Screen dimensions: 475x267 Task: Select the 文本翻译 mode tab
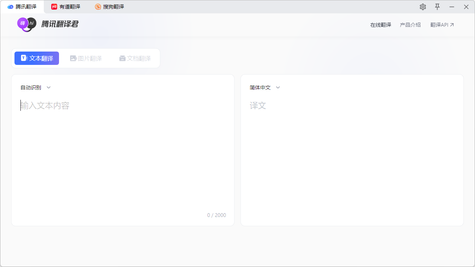coord(37,58)
